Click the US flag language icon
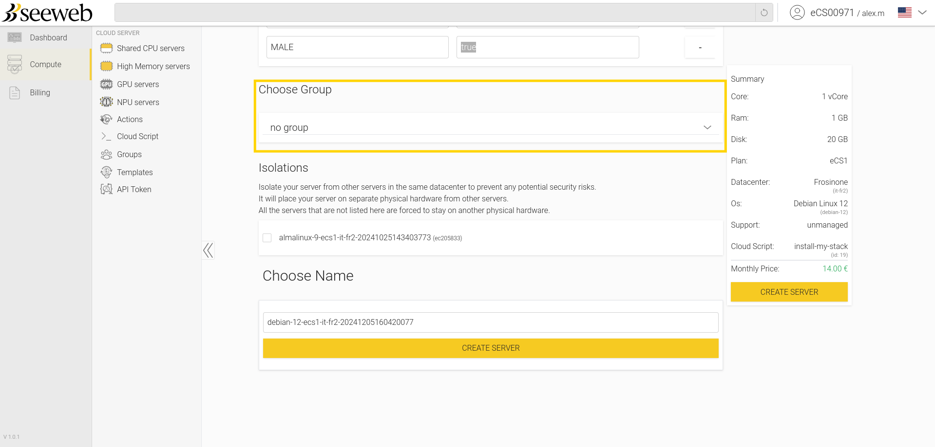The width and height of the screenshot is (935, 447). tap(905, 13)
